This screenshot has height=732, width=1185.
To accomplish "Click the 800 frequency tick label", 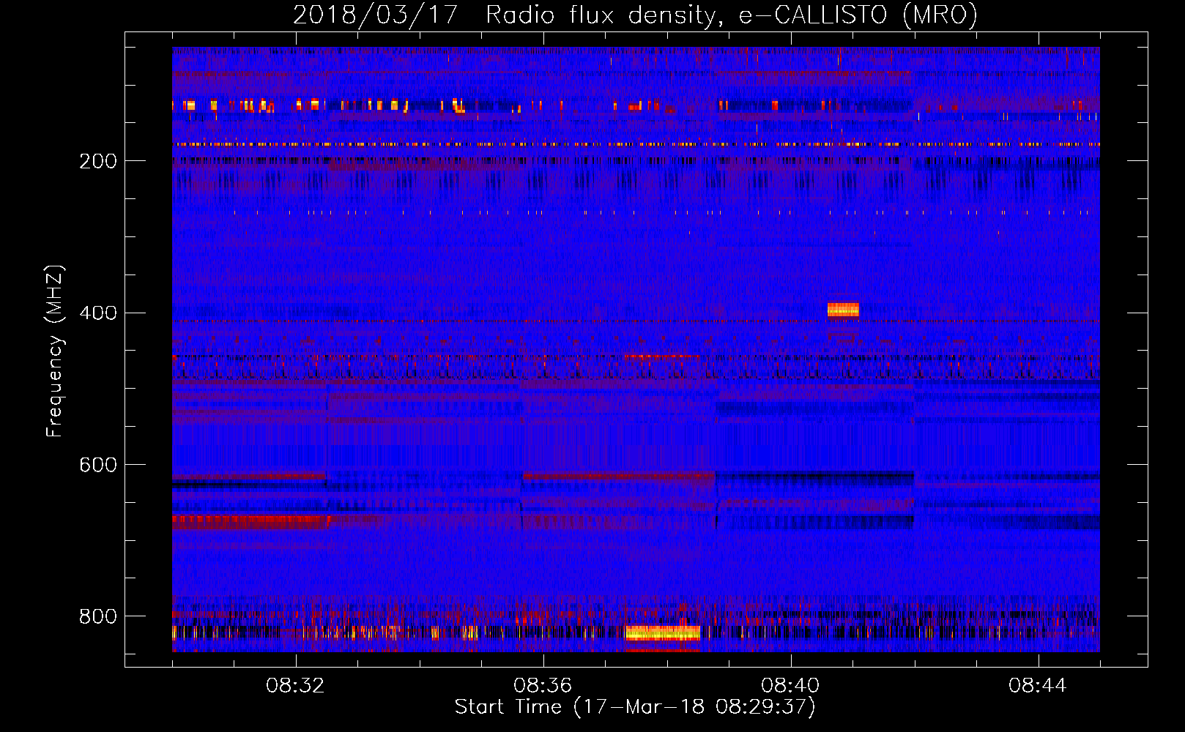I will 98,617.
